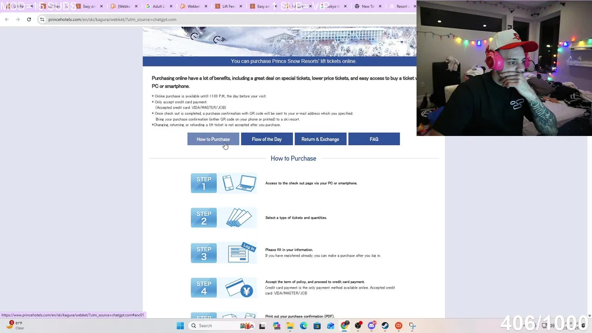592x333 pixels.
Task: Close the "New Tab" tab
Action: [380, 6]
